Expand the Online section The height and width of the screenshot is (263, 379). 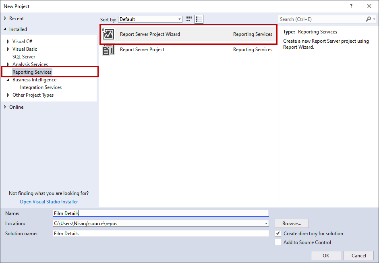[5, 107]
